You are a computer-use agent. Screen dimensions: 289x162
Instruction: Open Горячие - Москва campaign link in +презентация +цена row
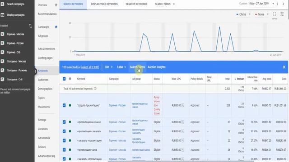[x=117, y=150]
